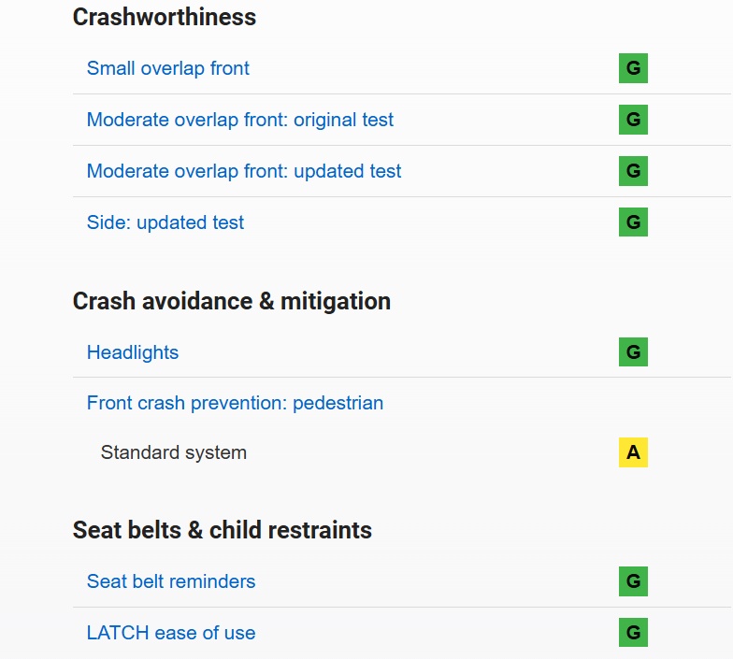Click the Crashworthiness section heading
The height and width of the screenshot is (659, 733).
tap(165, 17)
